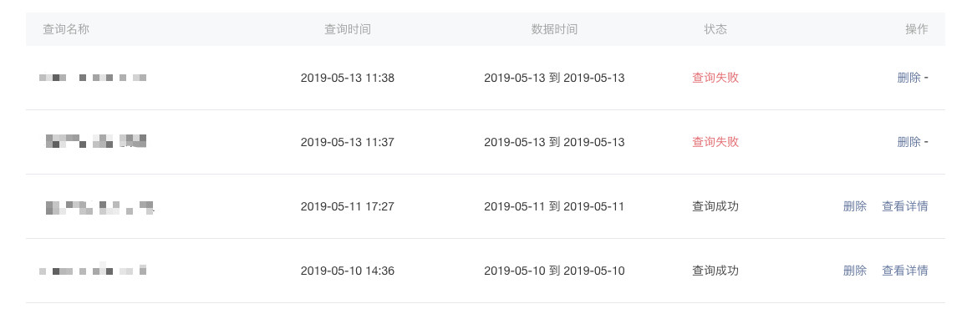Select the first 查询失败 status text
Screen dimensions: 962x309
[715, 78]
